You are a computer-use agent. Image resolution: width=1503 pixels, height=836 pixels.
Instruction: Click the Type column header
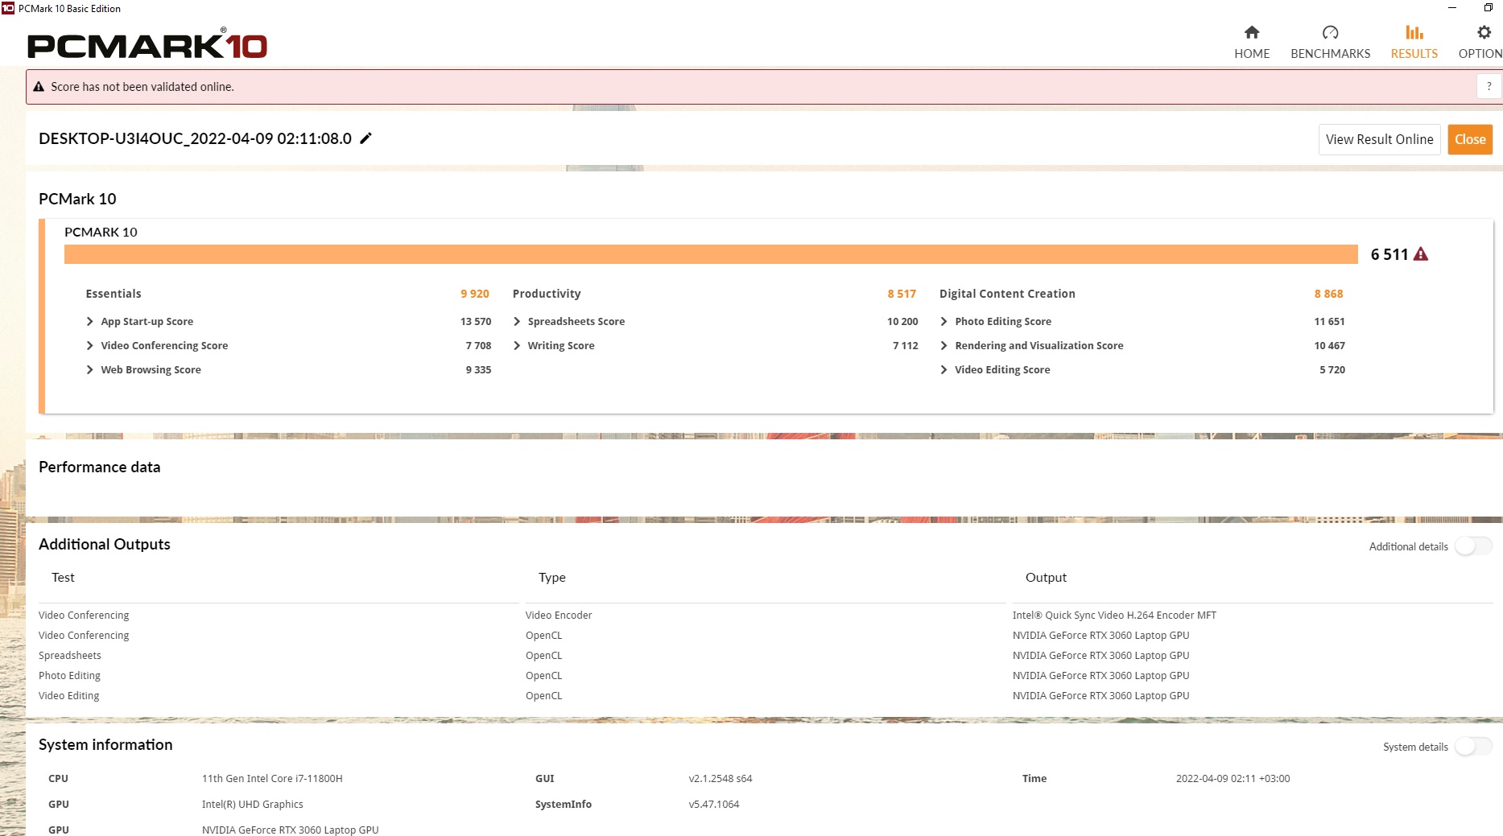pyautogui.click(x=551, y=577)
